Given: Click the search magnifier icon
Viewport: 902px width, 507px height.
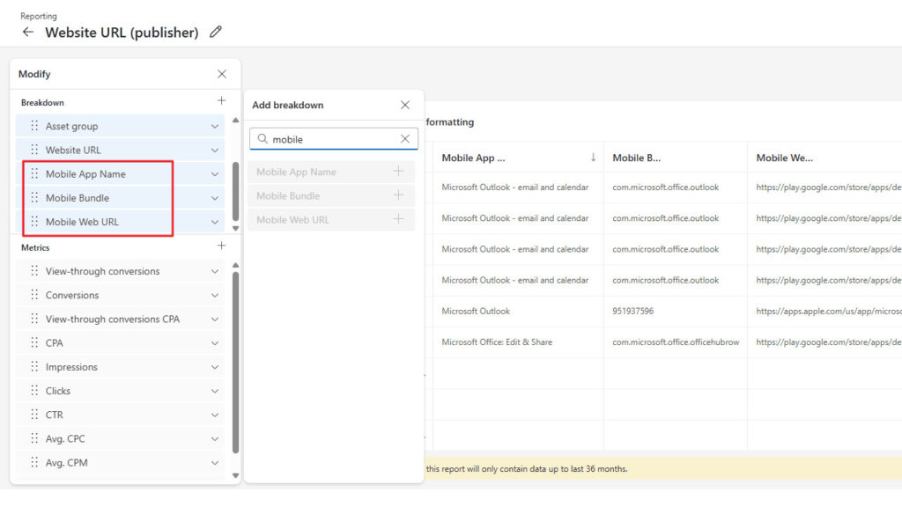Looking at the screenshot, I should click(262, 139).
